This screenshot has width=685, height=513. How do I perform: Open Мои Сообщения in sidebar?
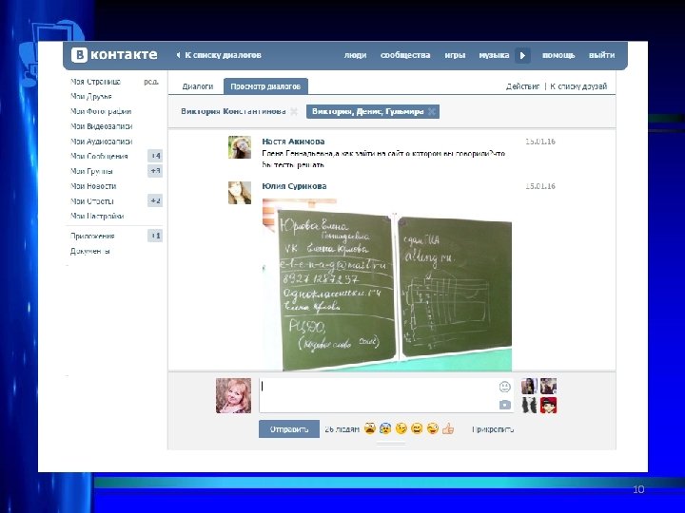point(99,156)
